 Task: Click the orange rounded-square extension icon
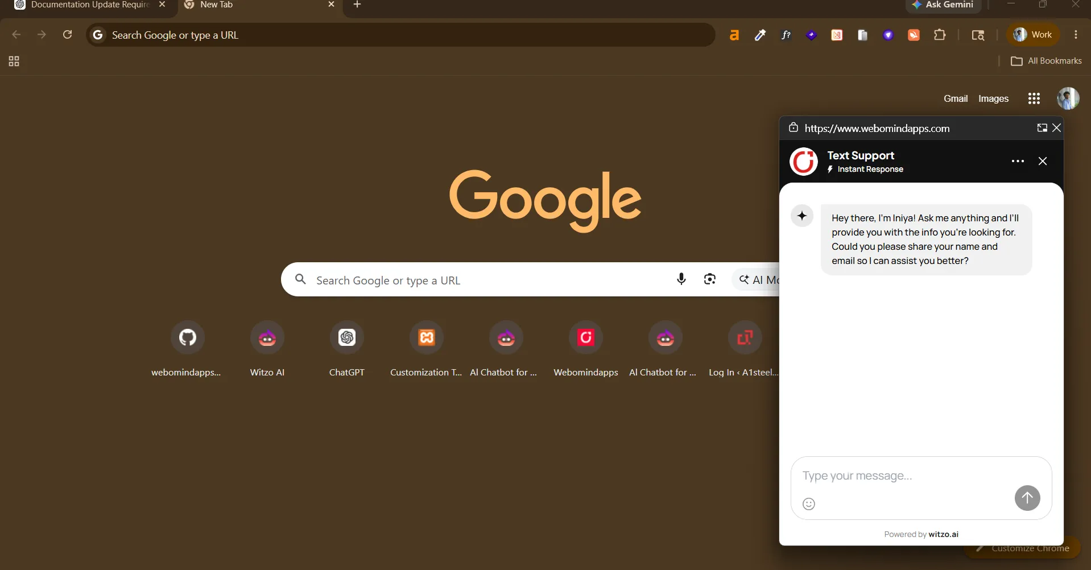(x=914, y=35)
